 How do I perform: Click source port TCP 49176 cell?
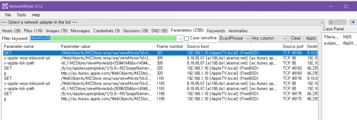click(292, 78)
